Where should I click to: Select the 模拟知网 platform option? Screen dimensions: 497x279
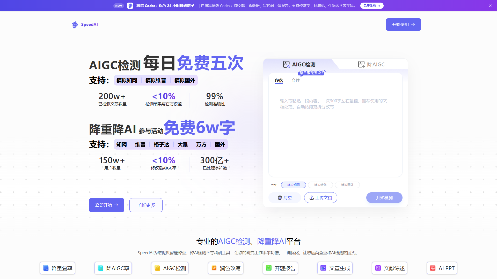294,185
